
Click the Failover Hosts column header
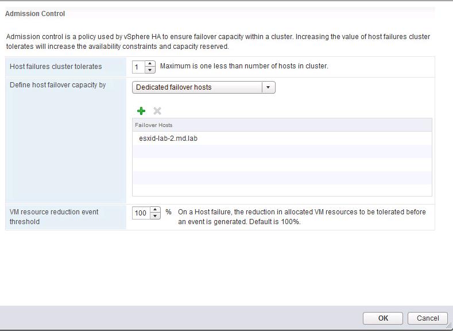[153, 125]
